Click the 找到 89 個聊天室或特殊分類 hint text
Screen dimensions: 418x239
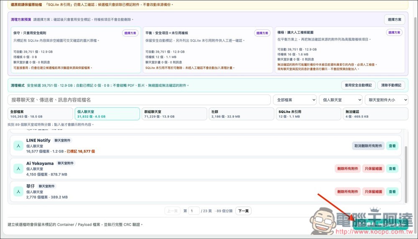(51, 125)
